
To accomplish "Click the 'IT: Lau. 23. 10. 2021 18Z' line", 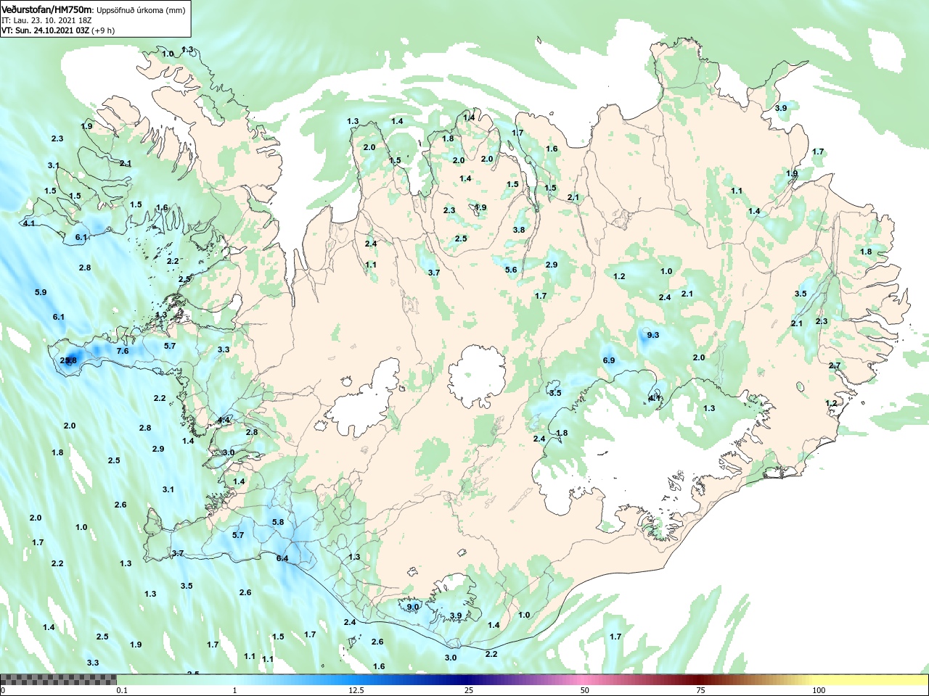I will click(x=46, y=20).
